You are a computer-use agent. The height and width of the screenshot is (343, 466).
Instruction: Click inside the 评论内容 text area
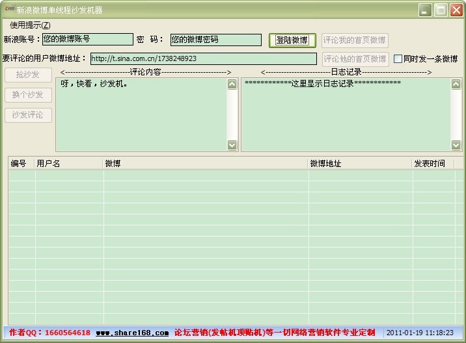141,115
